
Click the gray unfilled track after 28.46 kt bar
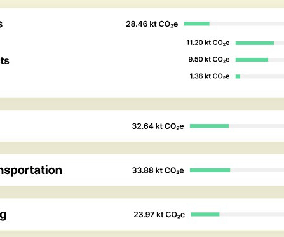tap(247, 24)
